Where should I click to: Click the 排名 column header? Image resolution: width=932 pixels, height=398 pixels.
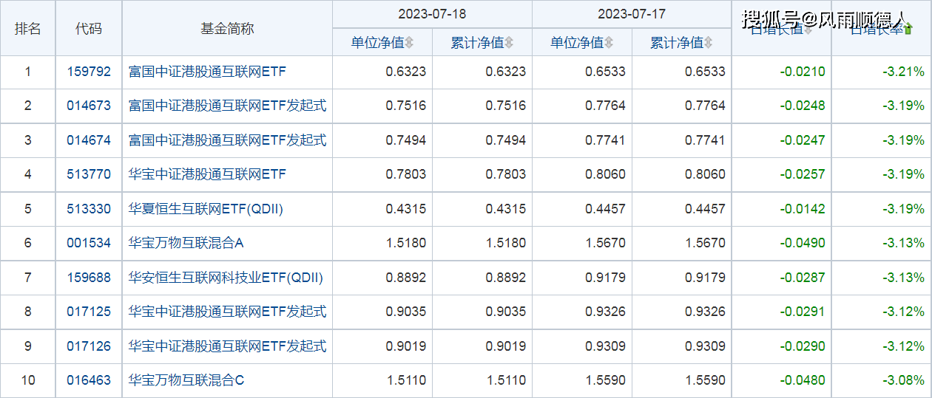click(28, 28)
